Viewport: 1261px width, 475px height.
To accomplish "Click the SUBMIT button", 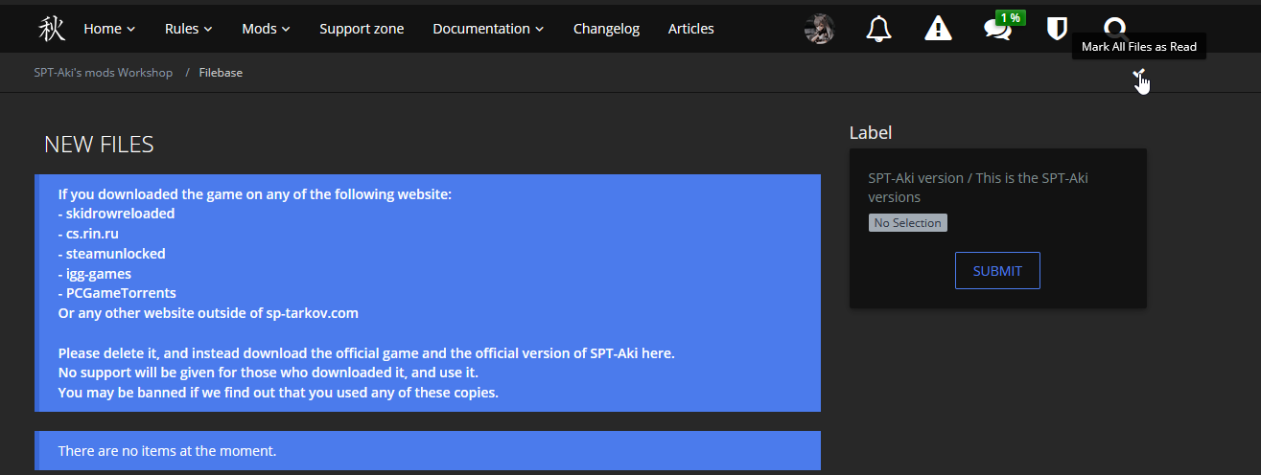I will click(x=997, y=270).
